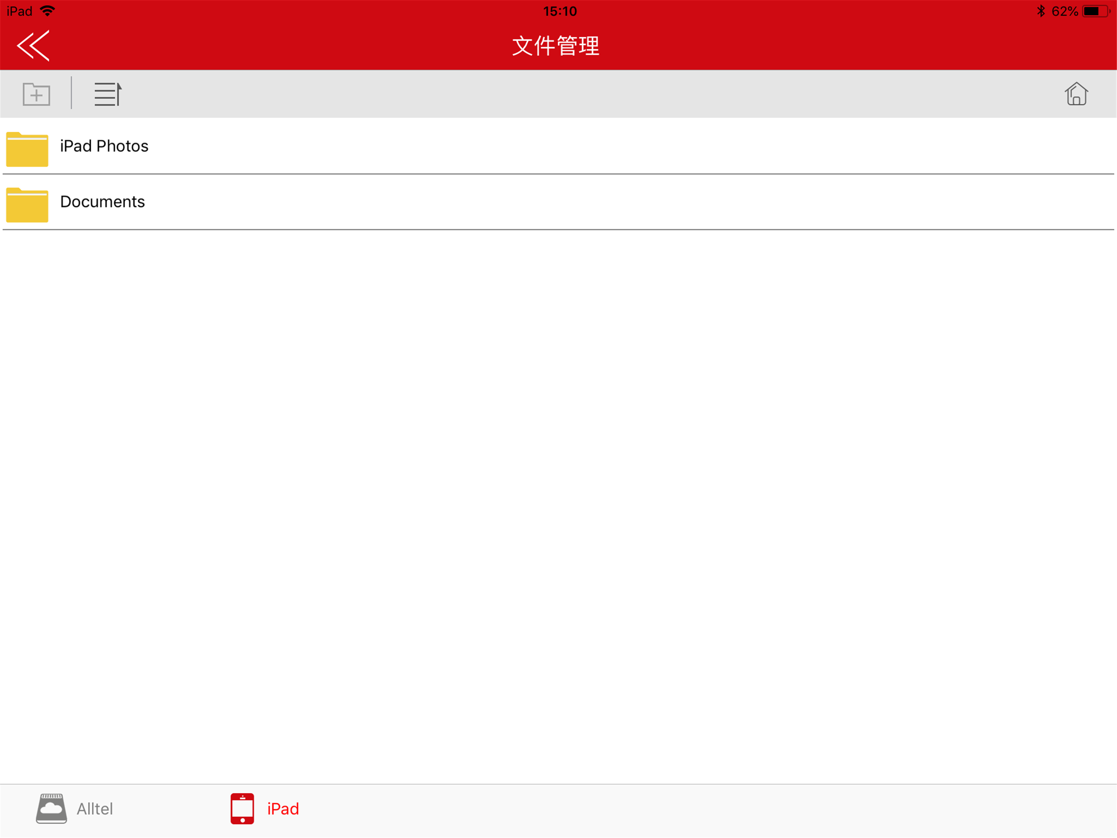Select the Documents row text

[103, 202]
